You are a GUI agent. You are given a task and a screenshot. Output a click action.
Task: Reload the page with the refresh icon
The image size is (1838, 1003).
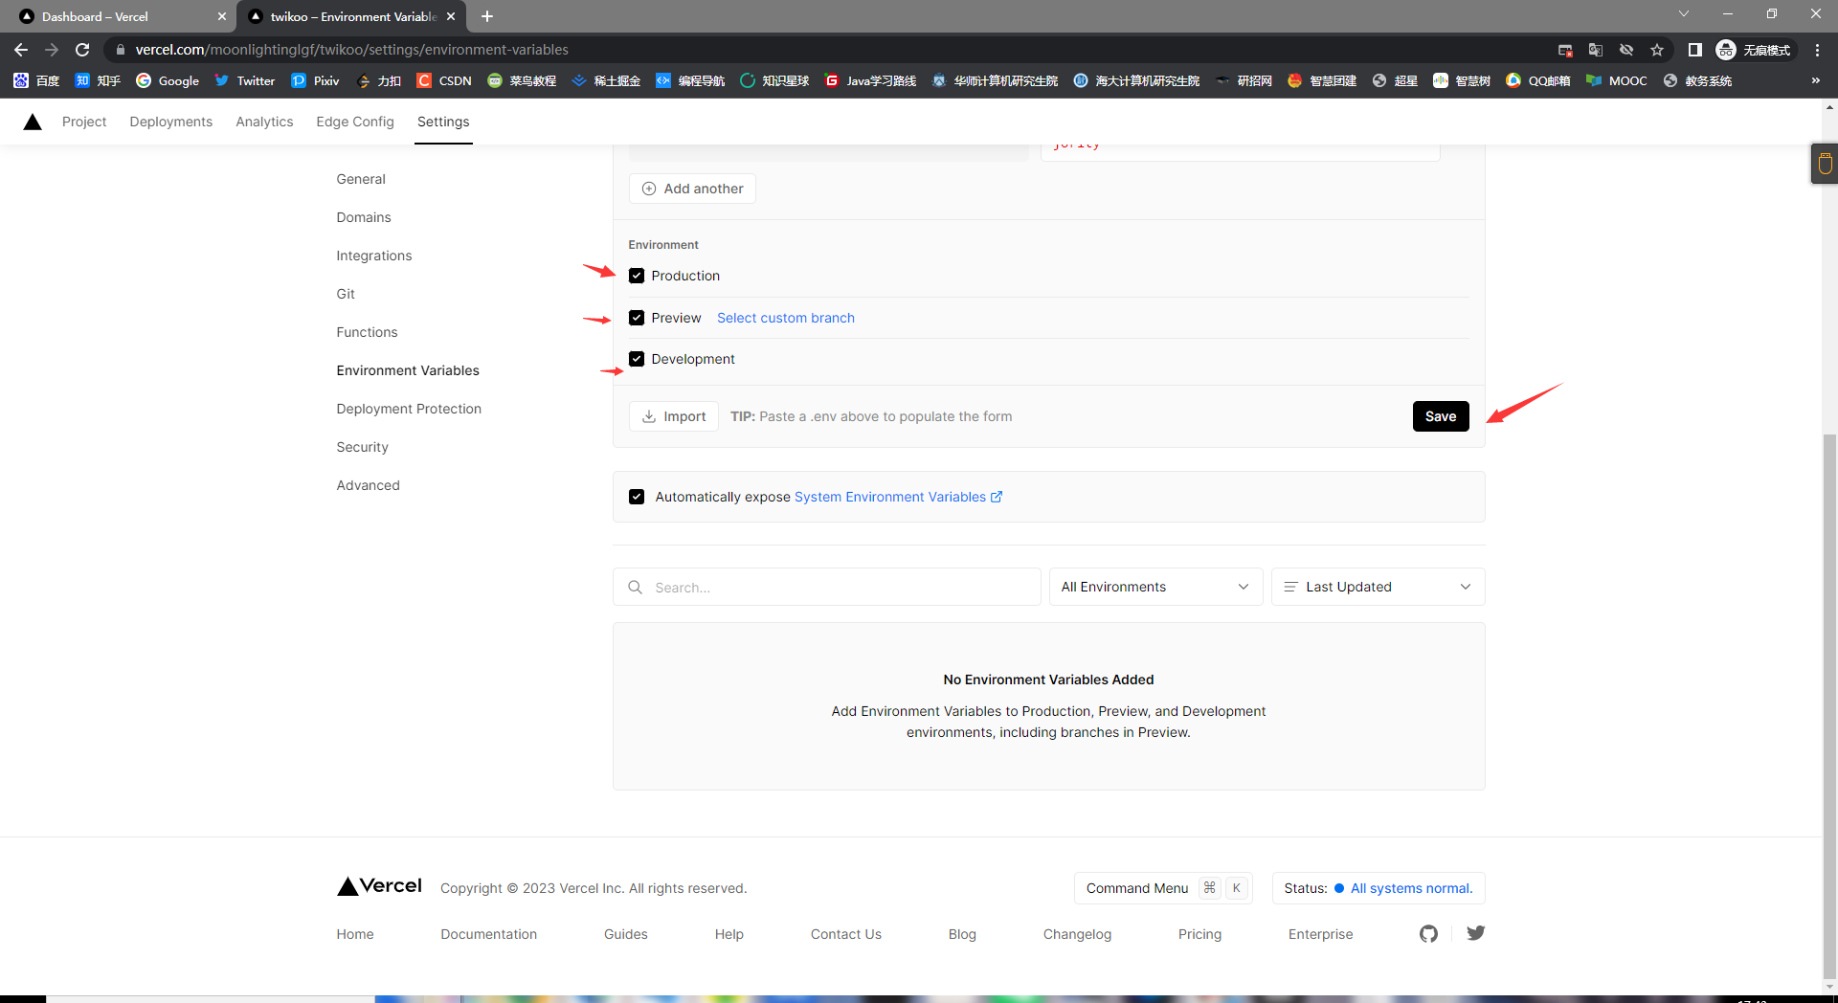coord(82,50)
